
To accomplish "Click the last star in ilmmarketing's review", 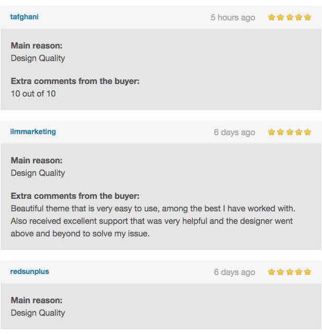I will (x=307, y=132).
